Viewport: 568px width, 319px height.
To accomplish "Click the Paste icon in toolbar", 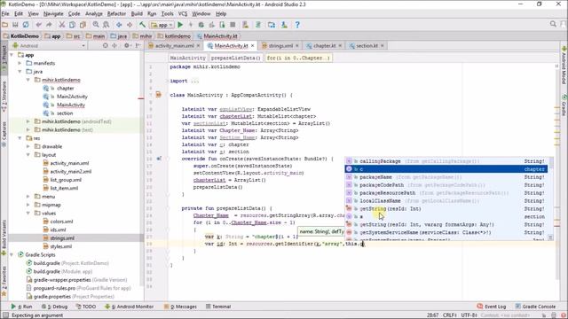I will click(83, 25).
